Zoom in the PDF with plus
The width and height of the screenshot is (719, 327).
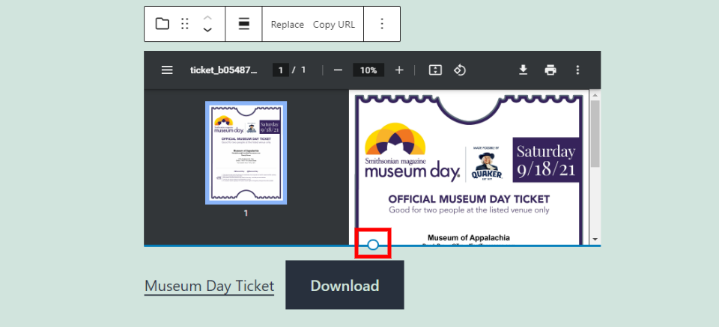399,70
